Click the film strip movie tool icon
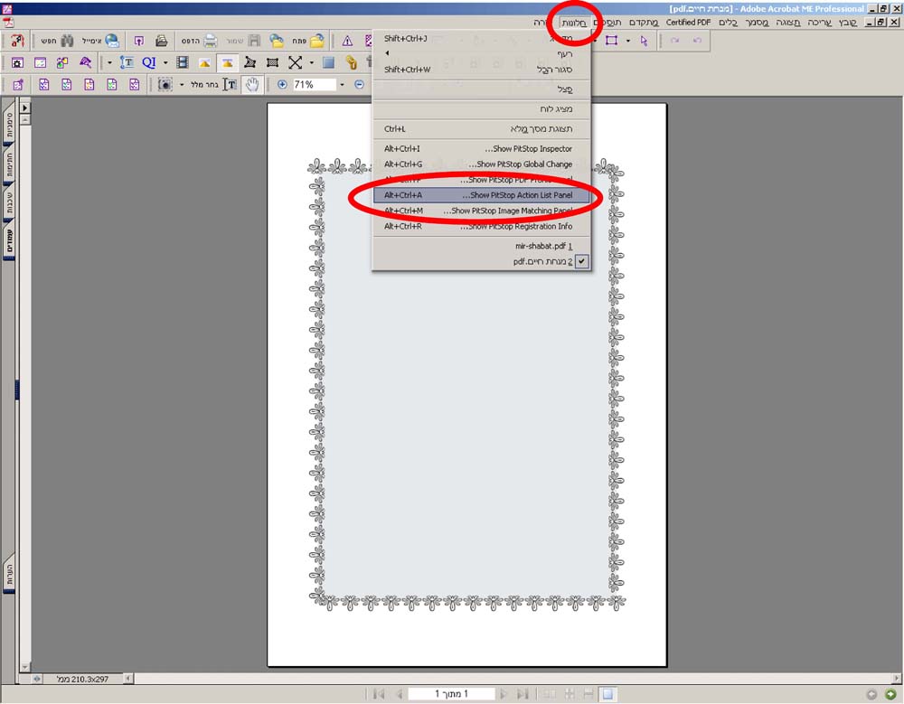This screenshot has height=704, width=904. [183, 62]
